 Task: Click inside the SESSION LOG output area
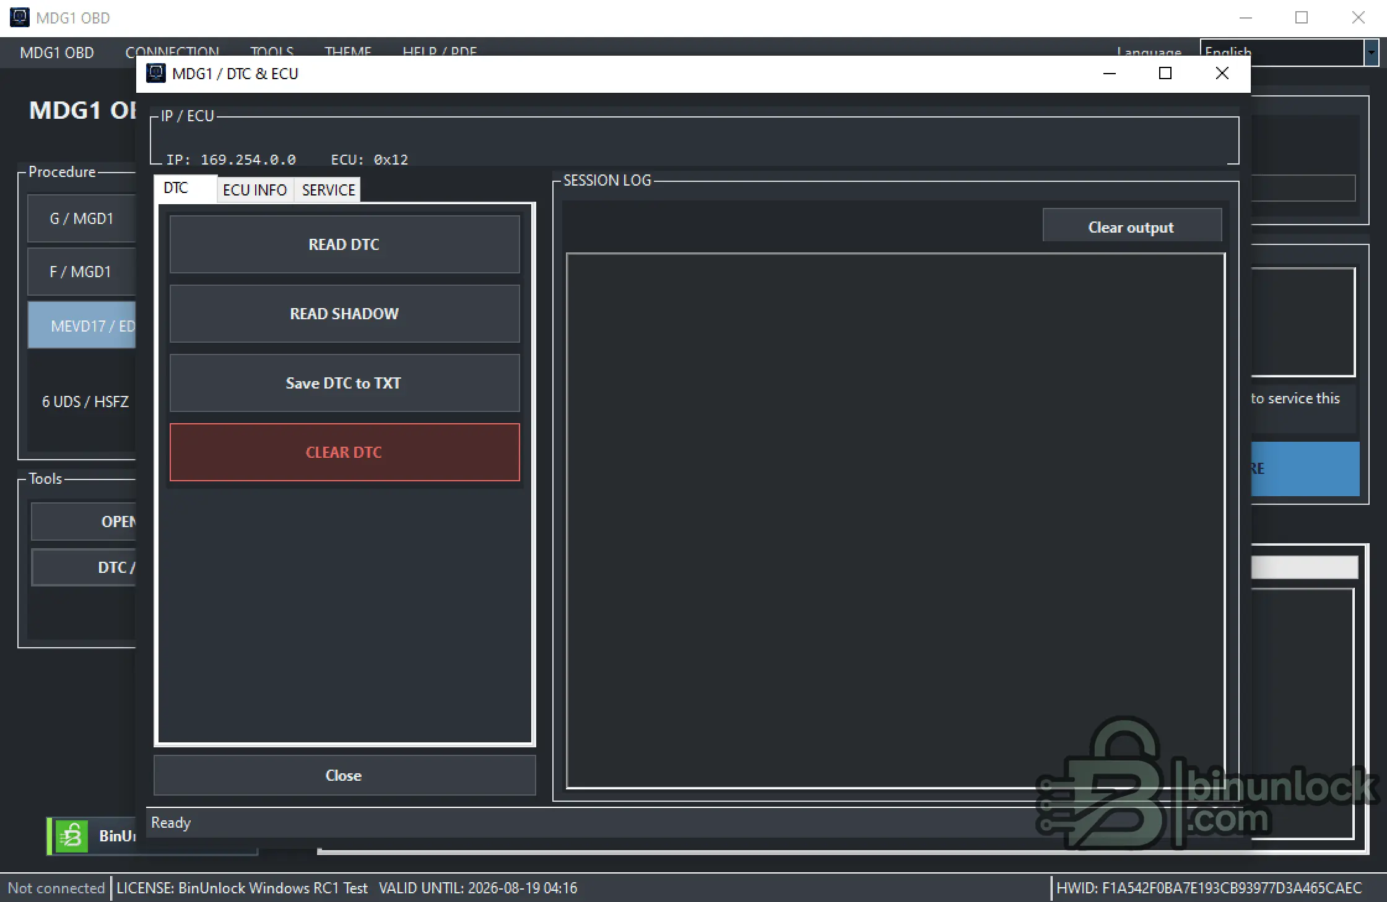point(895,521)
